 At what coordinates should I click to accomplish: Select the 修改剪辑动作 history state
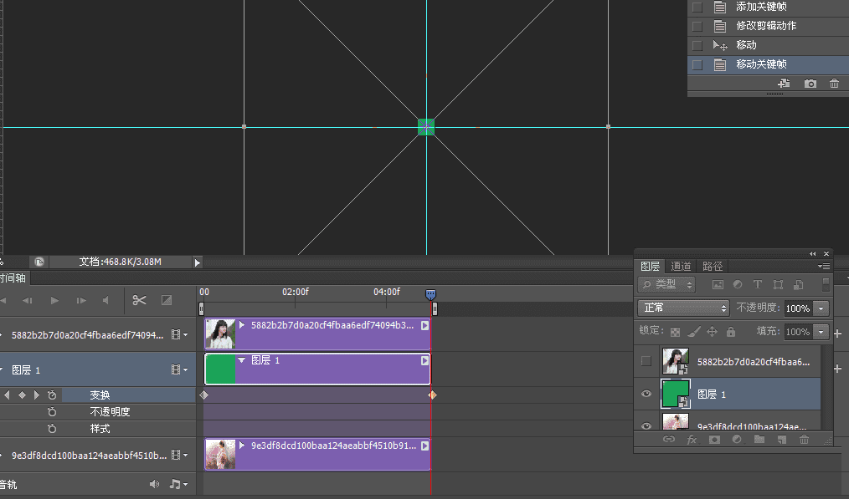coord(765,26)
